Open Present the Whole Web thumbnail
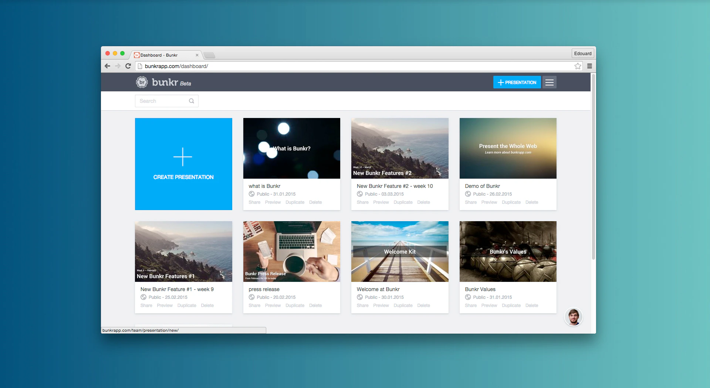The width and height of the screenshot is (710, 388). click(508, 148)
